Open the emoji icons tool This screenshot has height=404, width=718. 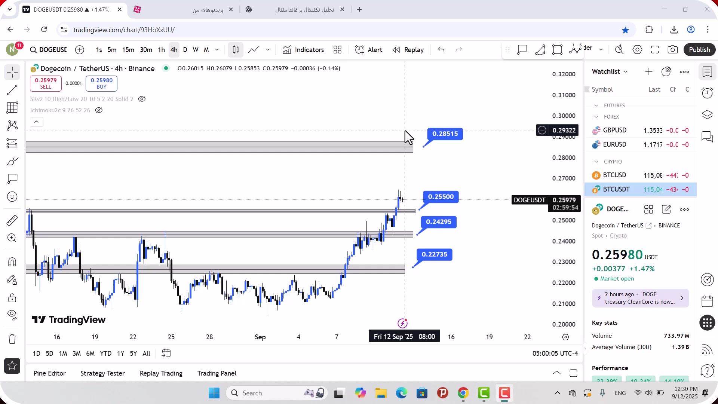[12, 197]
